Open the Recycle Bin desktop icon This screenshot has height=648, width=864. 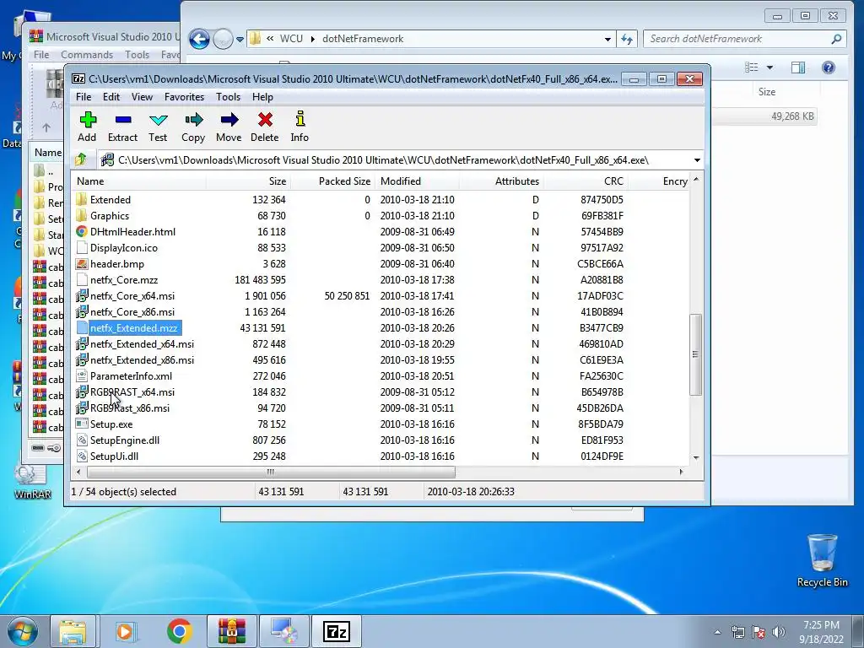pyautogui.click(x=822, y=560)
